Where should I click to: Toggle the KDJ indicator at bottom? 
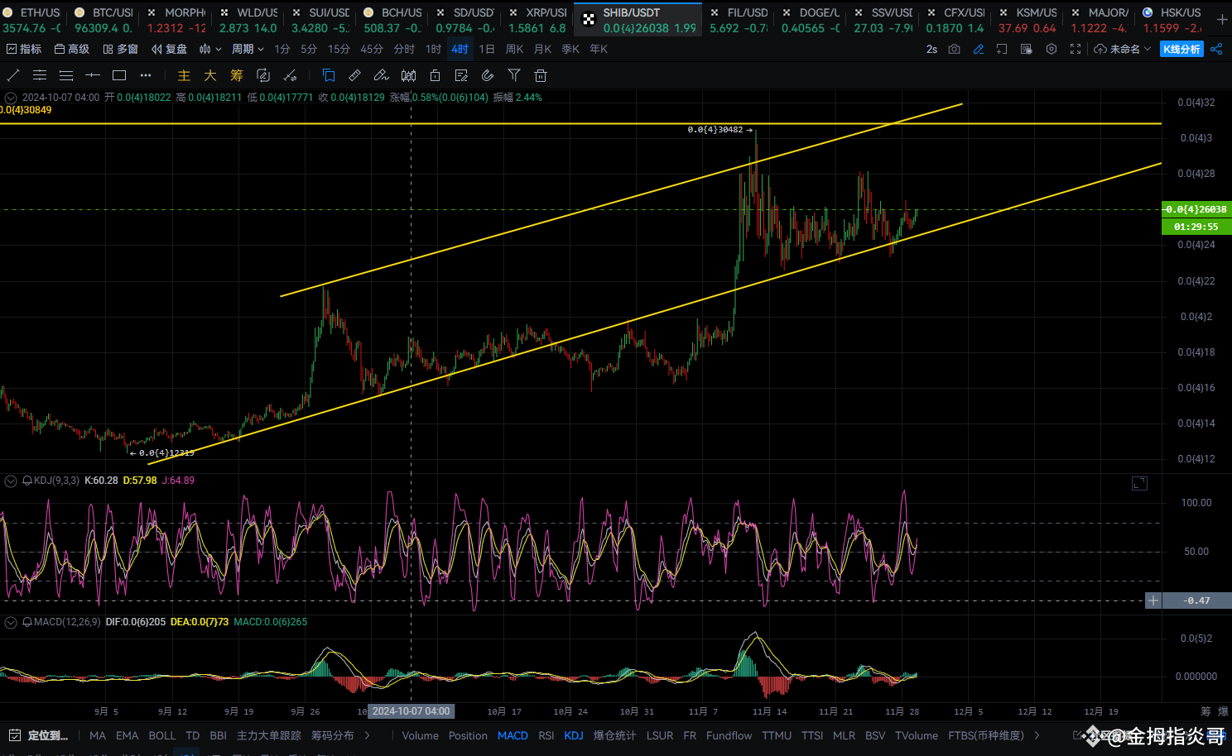[574, 735]
